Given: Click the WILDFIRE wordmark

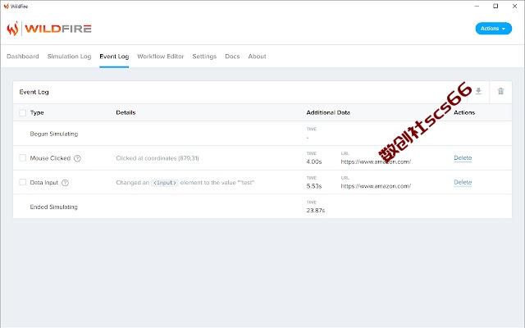Looking at the screenshot, I should point(58,29).
